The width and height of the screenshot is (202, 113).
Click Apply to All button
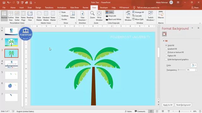[x=168, y=105]
